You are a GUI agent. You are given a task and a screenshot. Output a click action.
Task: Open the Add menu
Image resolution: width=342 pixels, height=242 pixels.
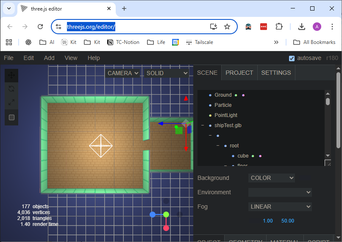49,58
